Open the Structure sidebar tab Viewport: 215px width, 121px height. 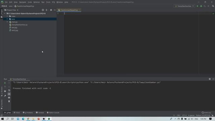2,91
